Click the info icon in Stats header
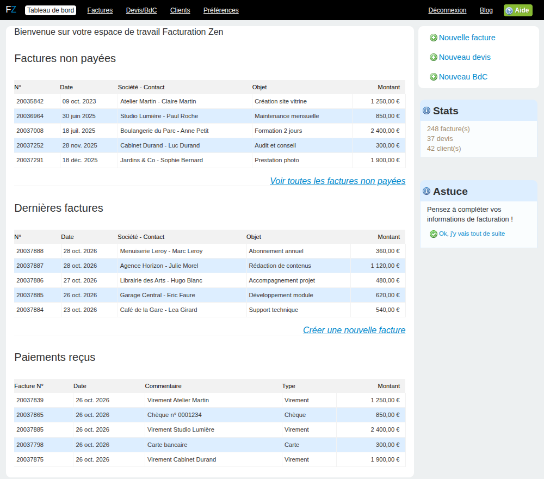Screen dimensions: 544x479 [426, 110]
